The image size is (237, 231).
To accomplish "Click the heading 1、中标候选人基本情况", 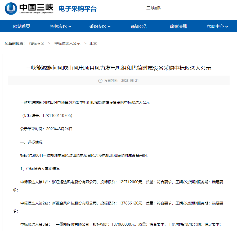I will pos(40,169).
